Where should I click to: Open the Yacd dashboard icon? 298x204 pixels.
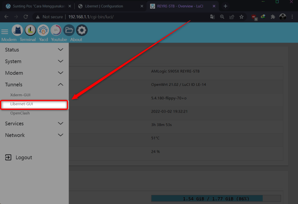click(x=43, y=30)
